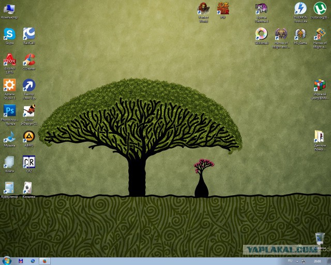The width and height of the screenshot is (331, 265).
Task: Click the PW shortcut with Chinese characters
Action: (x=223, y=11)
